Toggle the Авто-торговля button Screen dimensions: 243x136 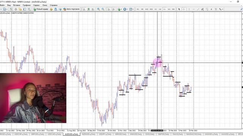click(x=71, y=9)
